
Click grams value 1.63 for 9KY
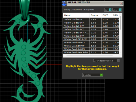point(93,19)
